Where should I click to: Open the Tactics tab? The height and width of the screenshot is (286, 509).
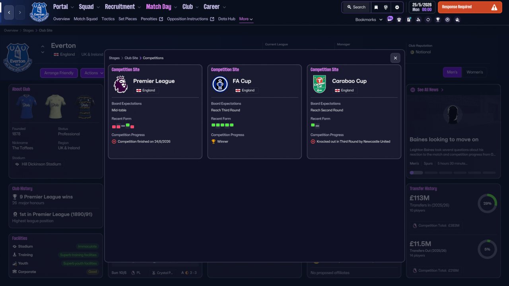coord(108,19)
